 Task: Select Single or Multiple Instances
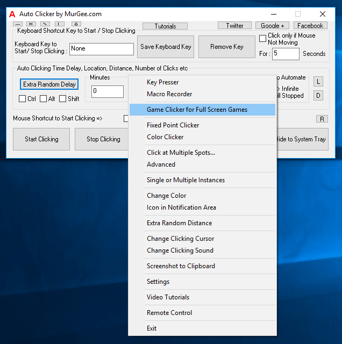202,180
